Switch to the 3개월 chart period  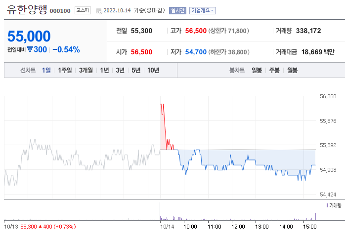pyautogui.click(x=86, y=70)
